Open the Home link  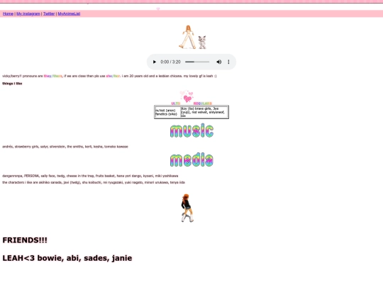[8, 13]
